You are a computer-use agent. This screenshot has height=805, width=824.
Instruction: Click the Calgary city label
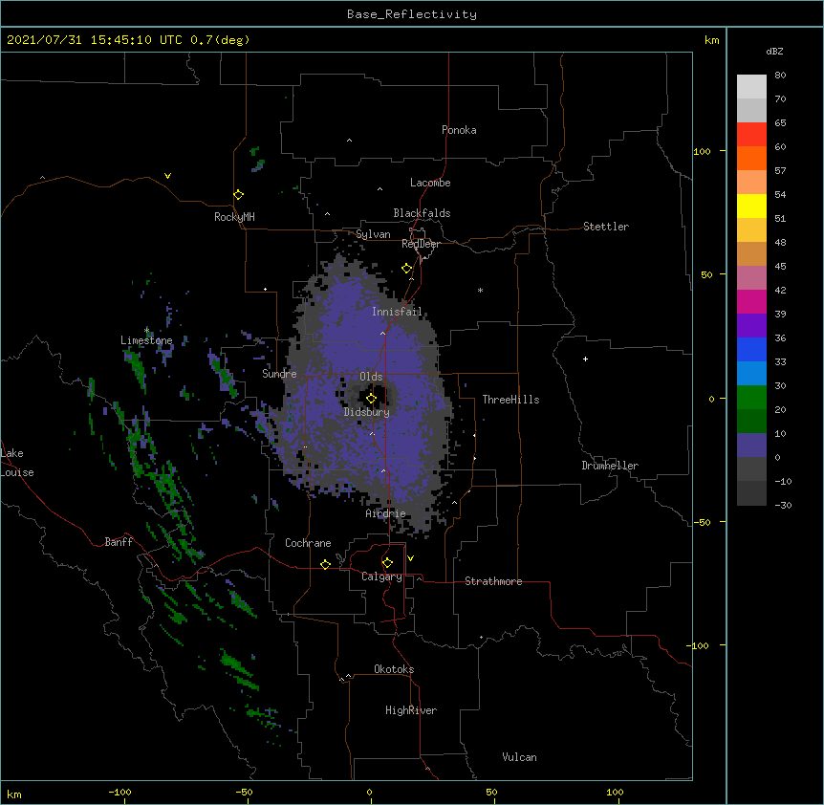click(x=381, y=577)
